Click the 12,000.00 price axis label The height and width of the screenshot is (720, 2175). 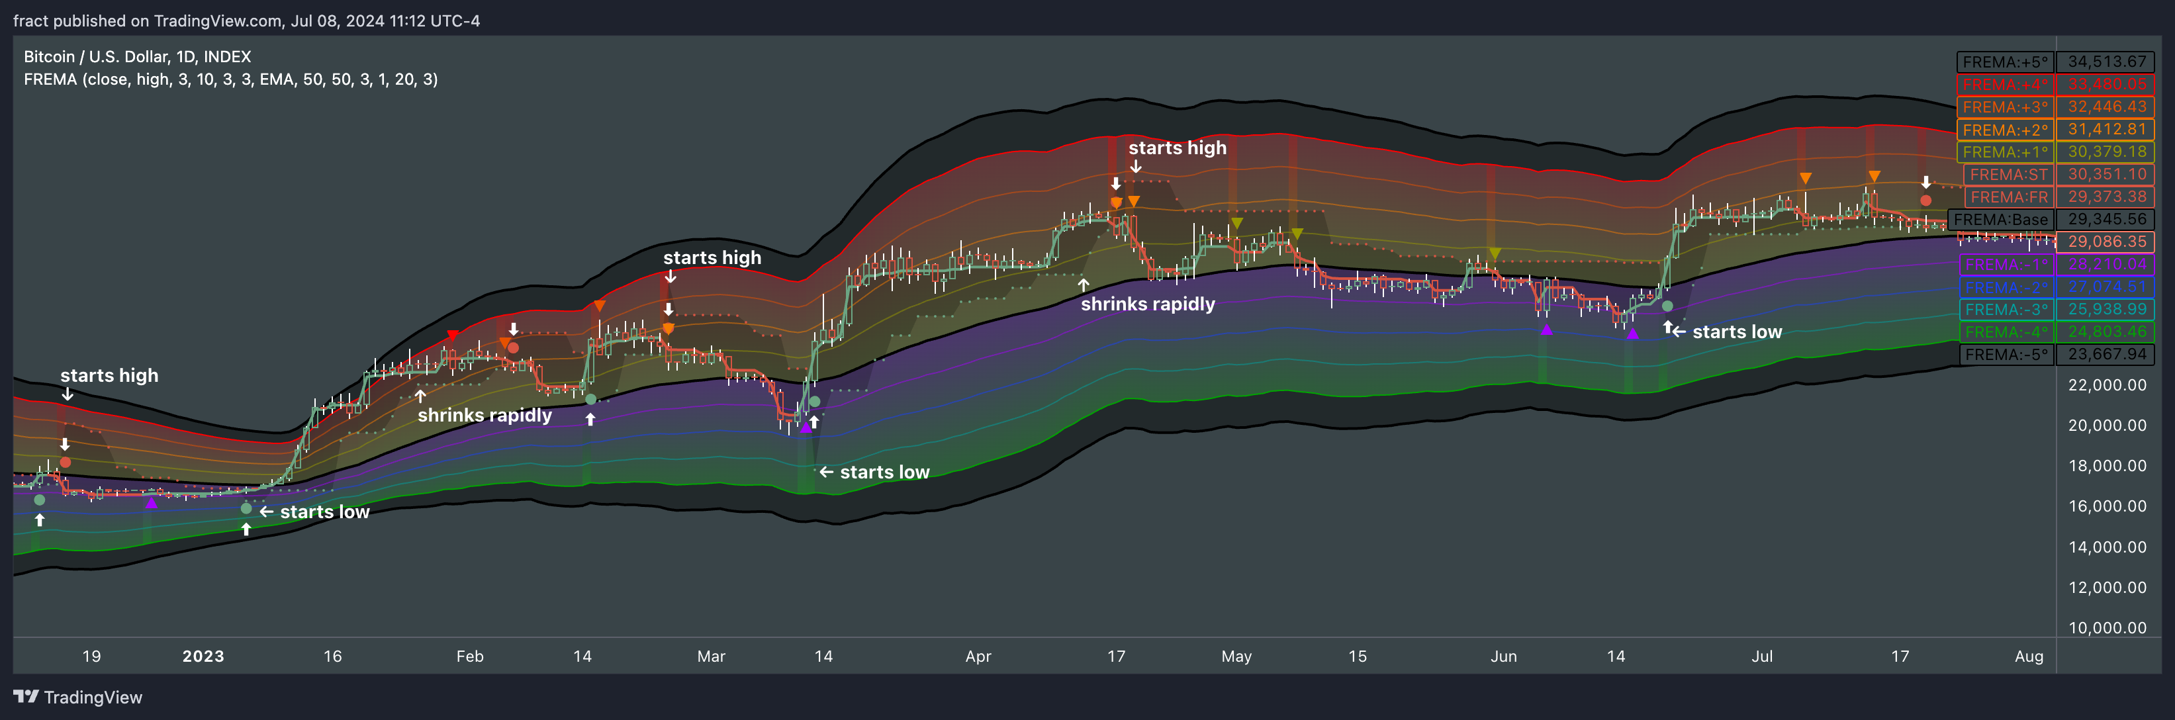(x=2107, y=588)
